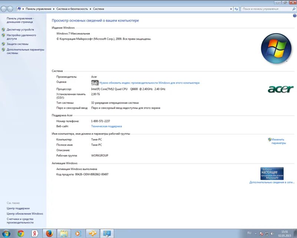The width and height of the screenshot is (297, 238).
Task: Click the orange arrow app taskbar icon
Action: [x=92, y=234]
